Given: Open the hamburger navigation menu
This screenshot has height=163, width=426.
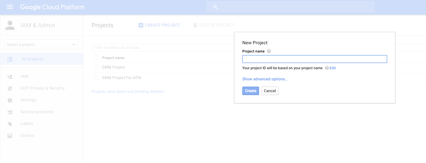Looking at the screenshot, I should click(10, 7).
